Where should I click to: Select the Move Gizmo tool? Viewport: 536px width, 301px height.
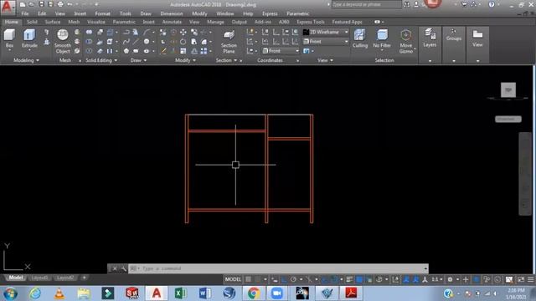[x=405, y=41]
